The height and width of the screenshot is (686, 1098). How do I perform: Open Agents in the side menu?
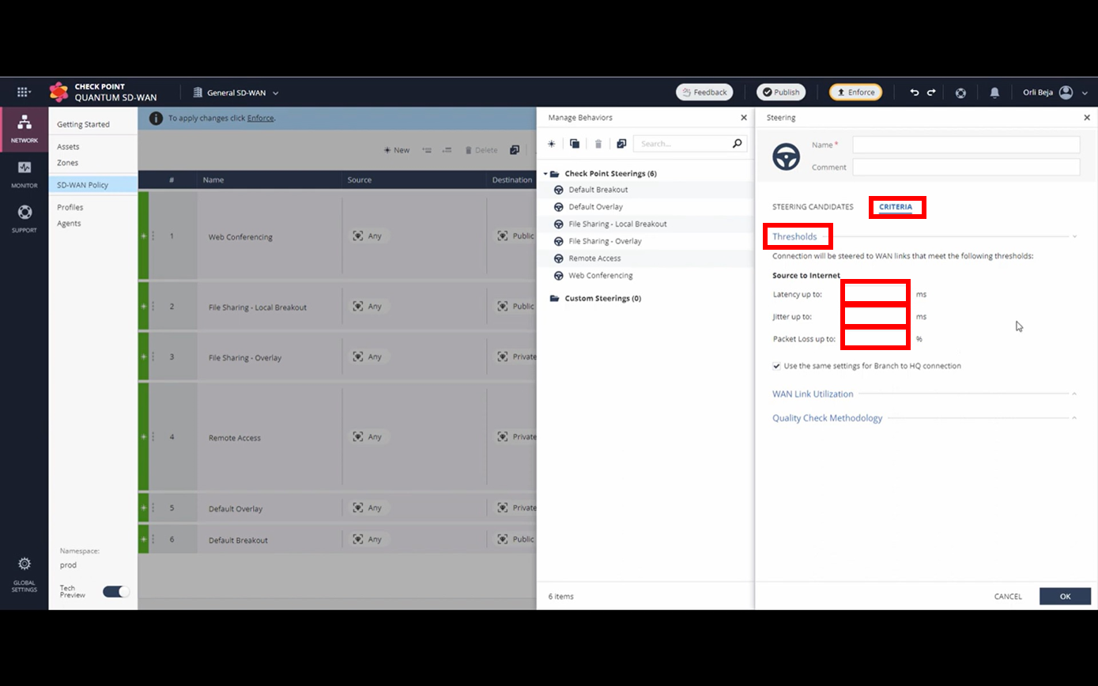[69, 223]
